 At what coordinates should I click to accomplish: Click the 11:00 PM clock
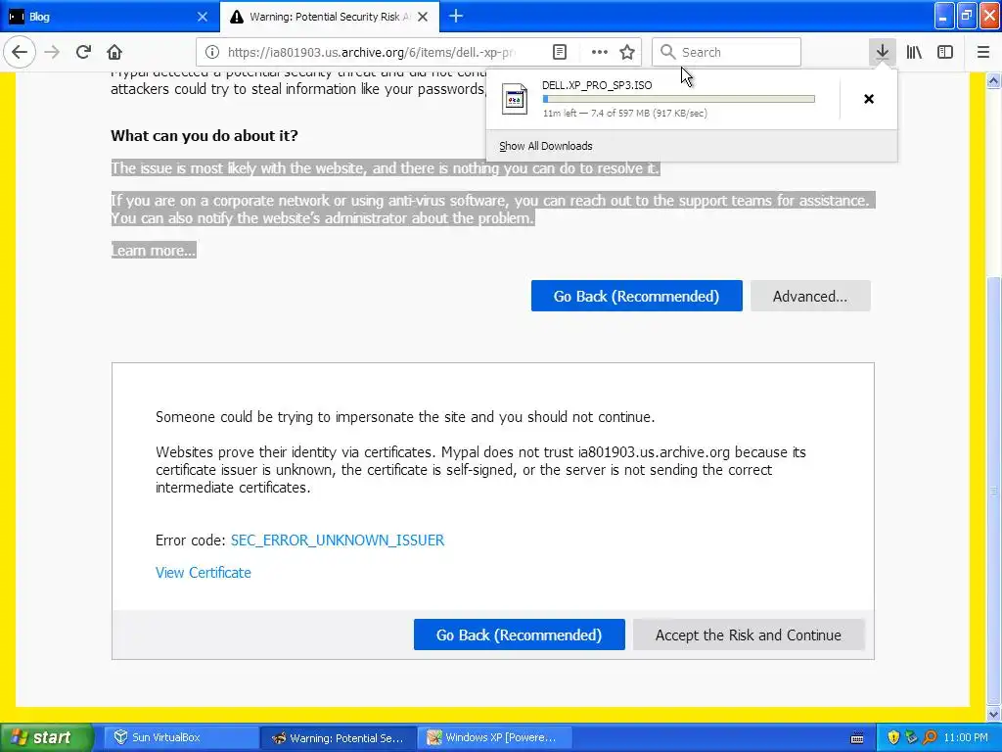[x=966, y=737]
